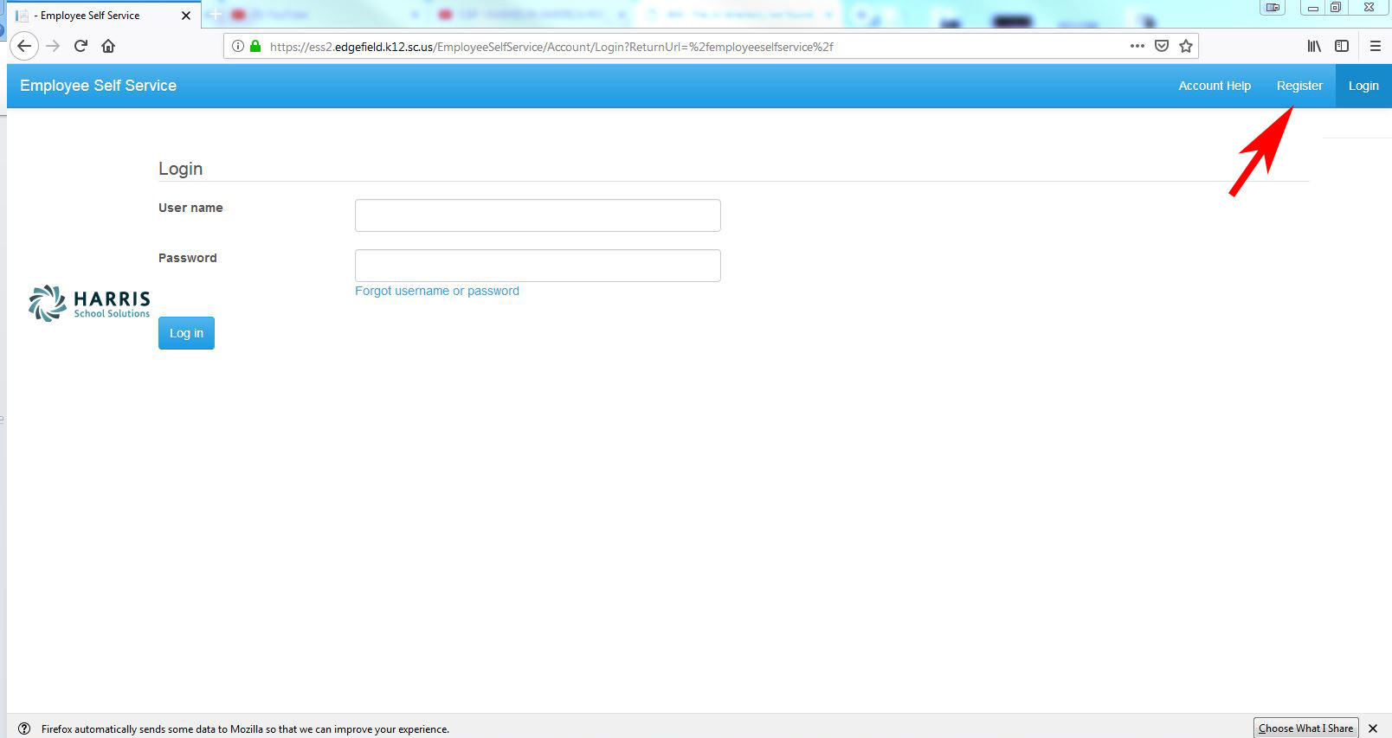Open the Firefox hamburger menu
This screenshot has height=738, width=1392.
(x=1375, y=46)
